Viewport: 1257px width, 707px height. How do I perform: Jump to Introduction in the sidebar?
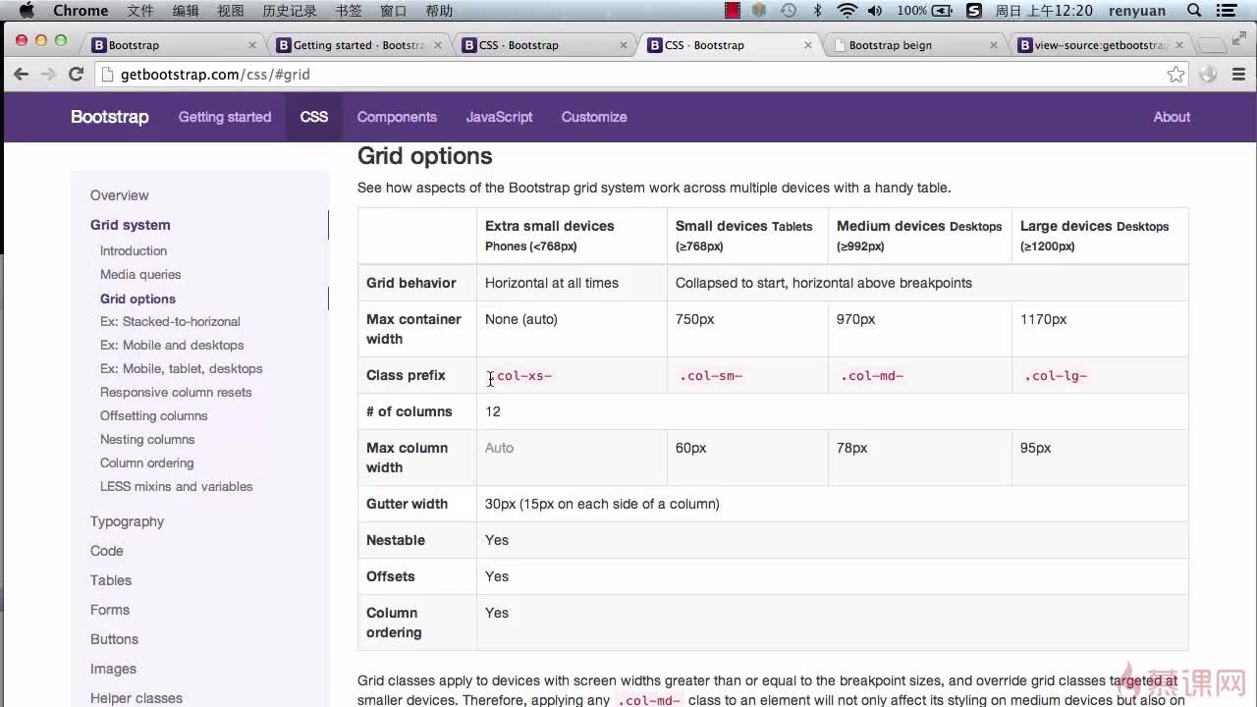134,250
